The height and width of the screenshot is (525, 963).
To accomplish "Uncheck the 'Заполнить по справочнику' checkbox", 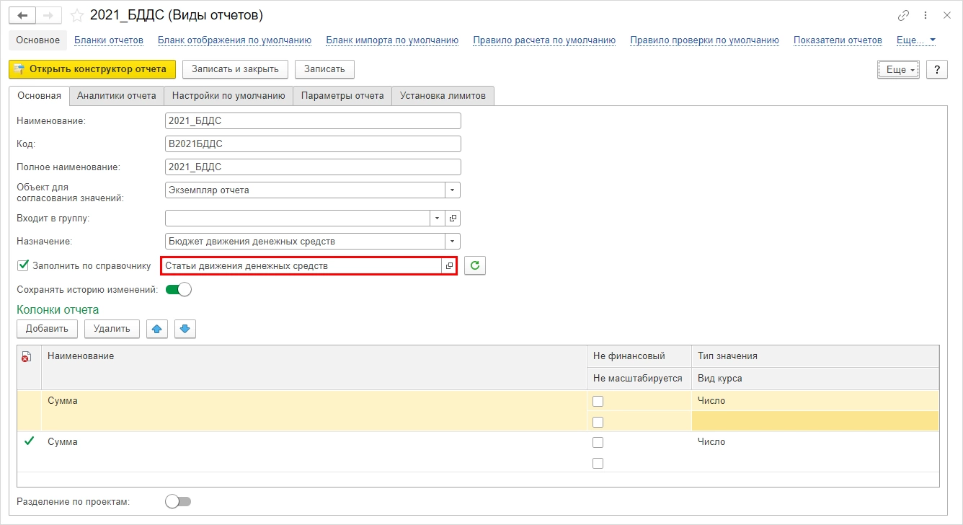I will (x=23, y=265).
